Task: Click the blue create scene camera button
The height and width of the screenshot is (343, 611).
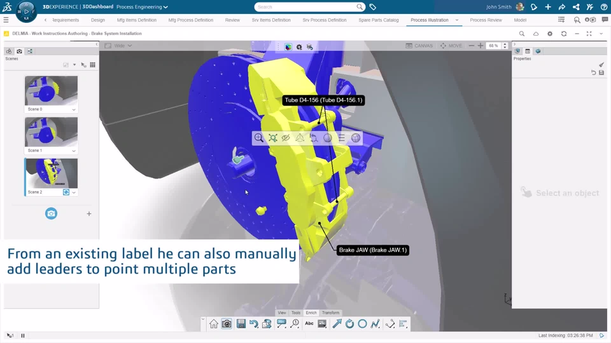Action: click(x=51, y=213)
